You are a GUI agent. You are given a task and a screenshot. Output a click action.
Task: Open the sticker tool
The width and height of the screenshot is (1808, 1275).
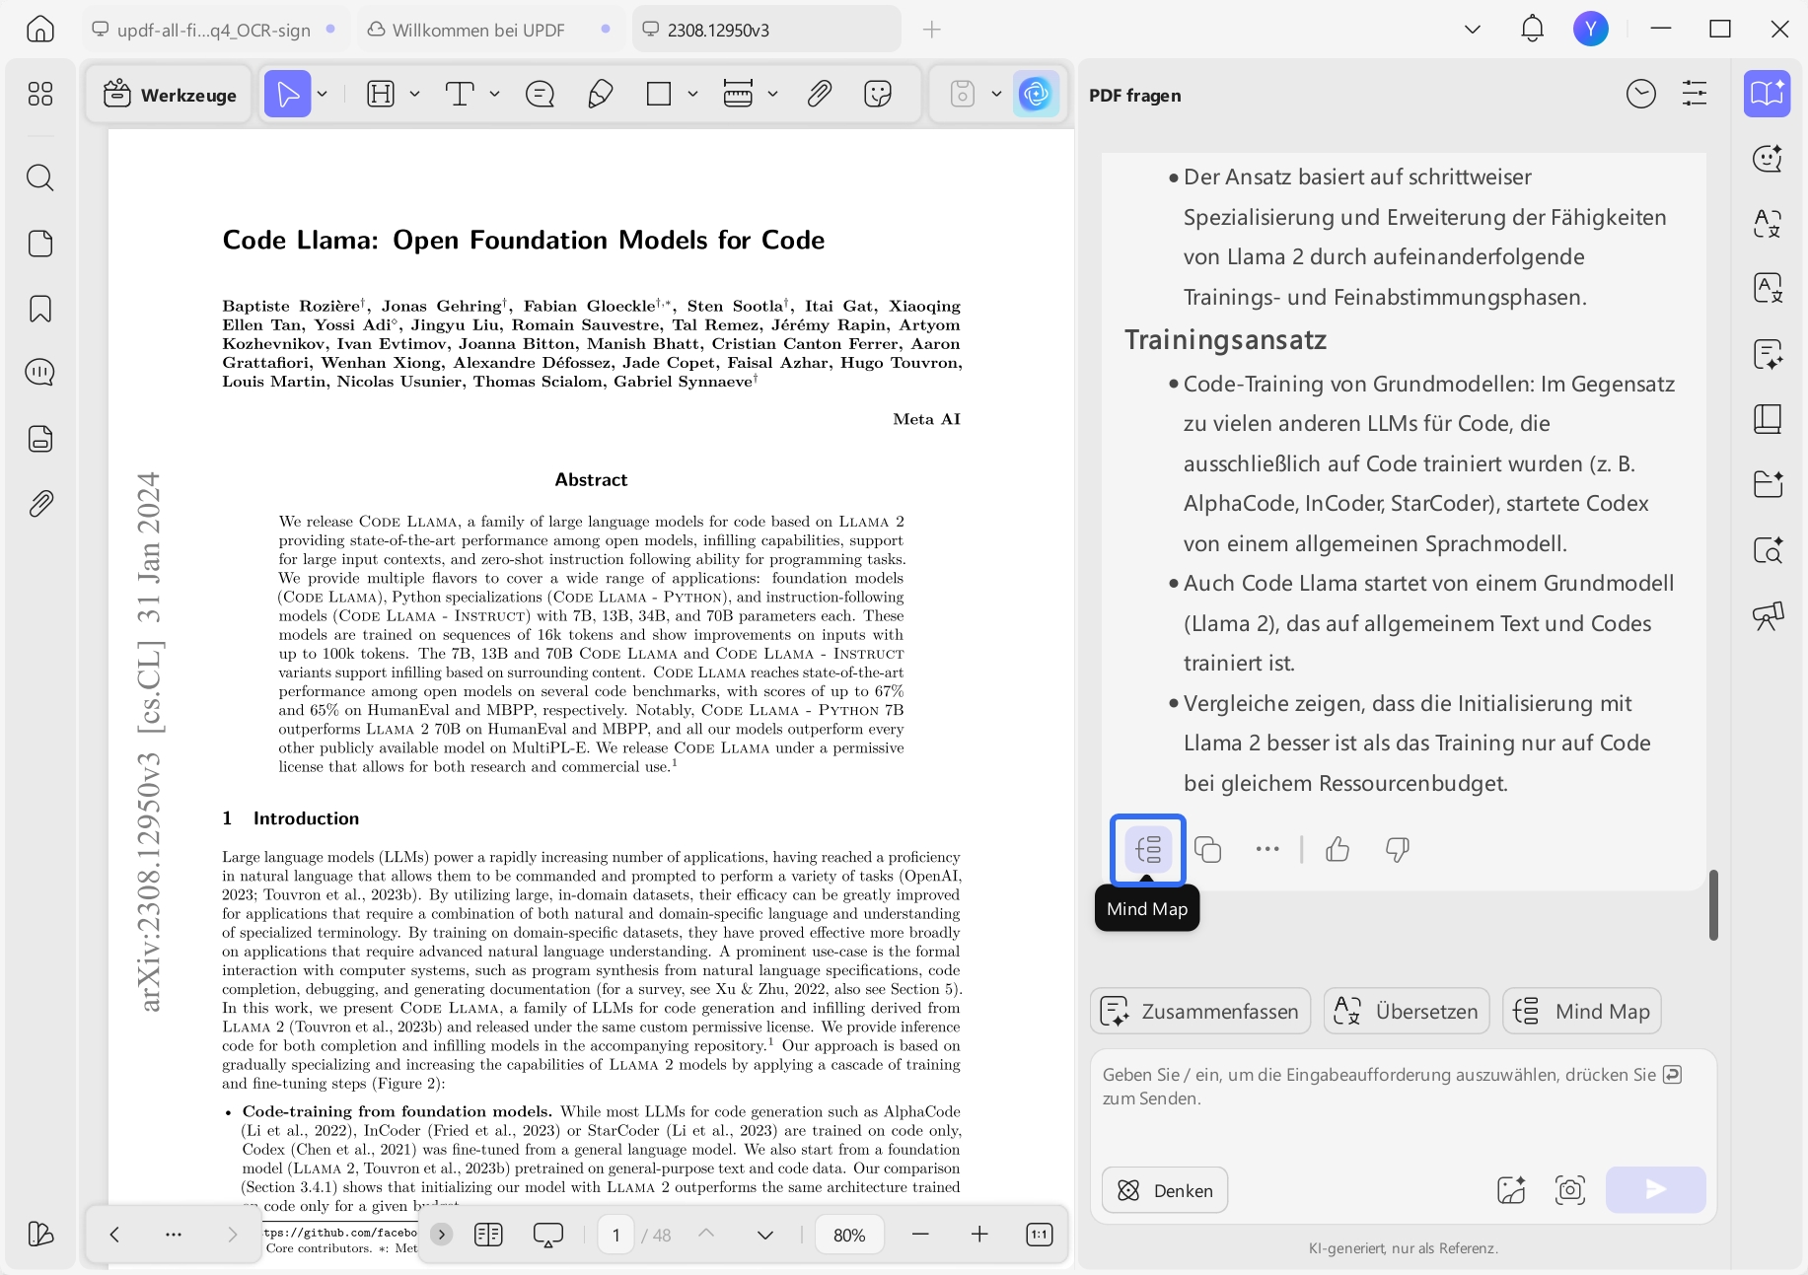click(878, 94)
